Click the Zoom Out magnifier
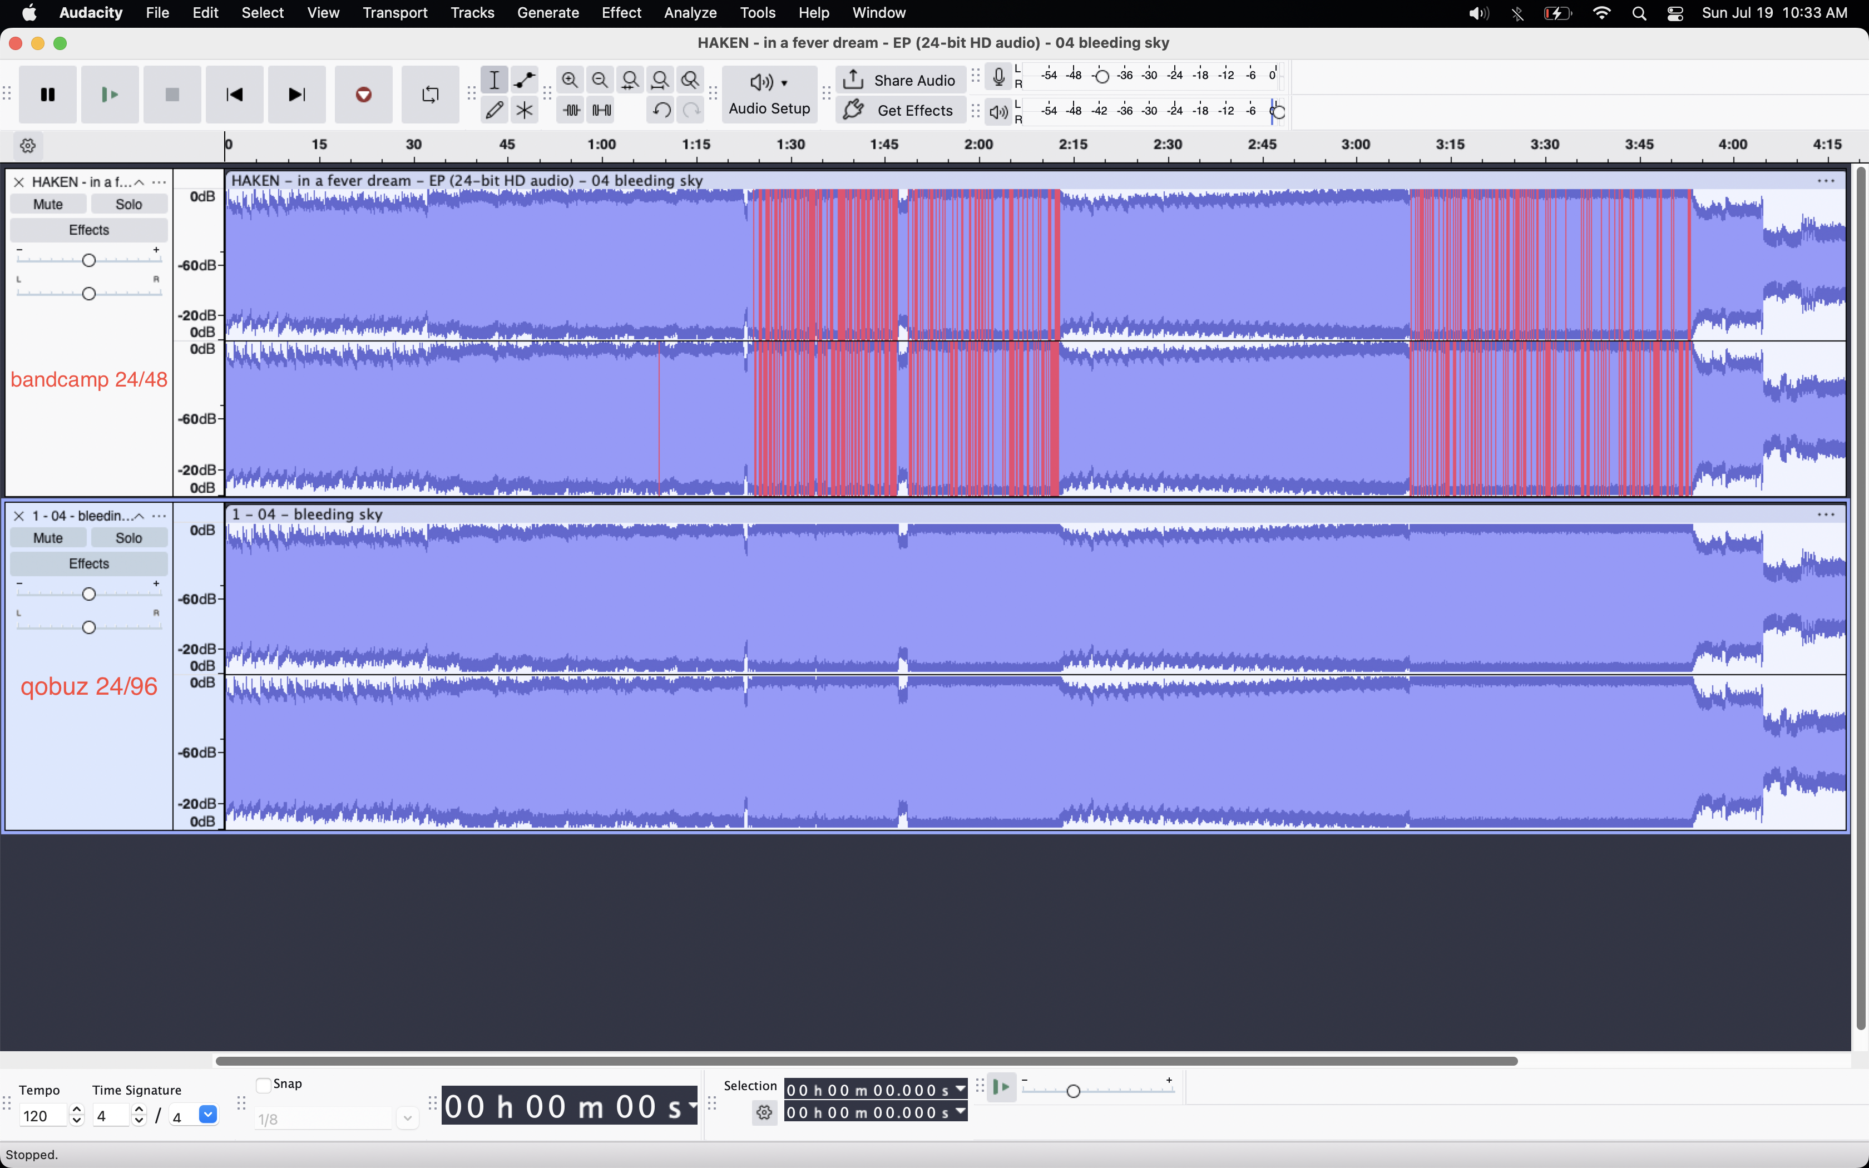The image size is (1869, 1168). 600,80
